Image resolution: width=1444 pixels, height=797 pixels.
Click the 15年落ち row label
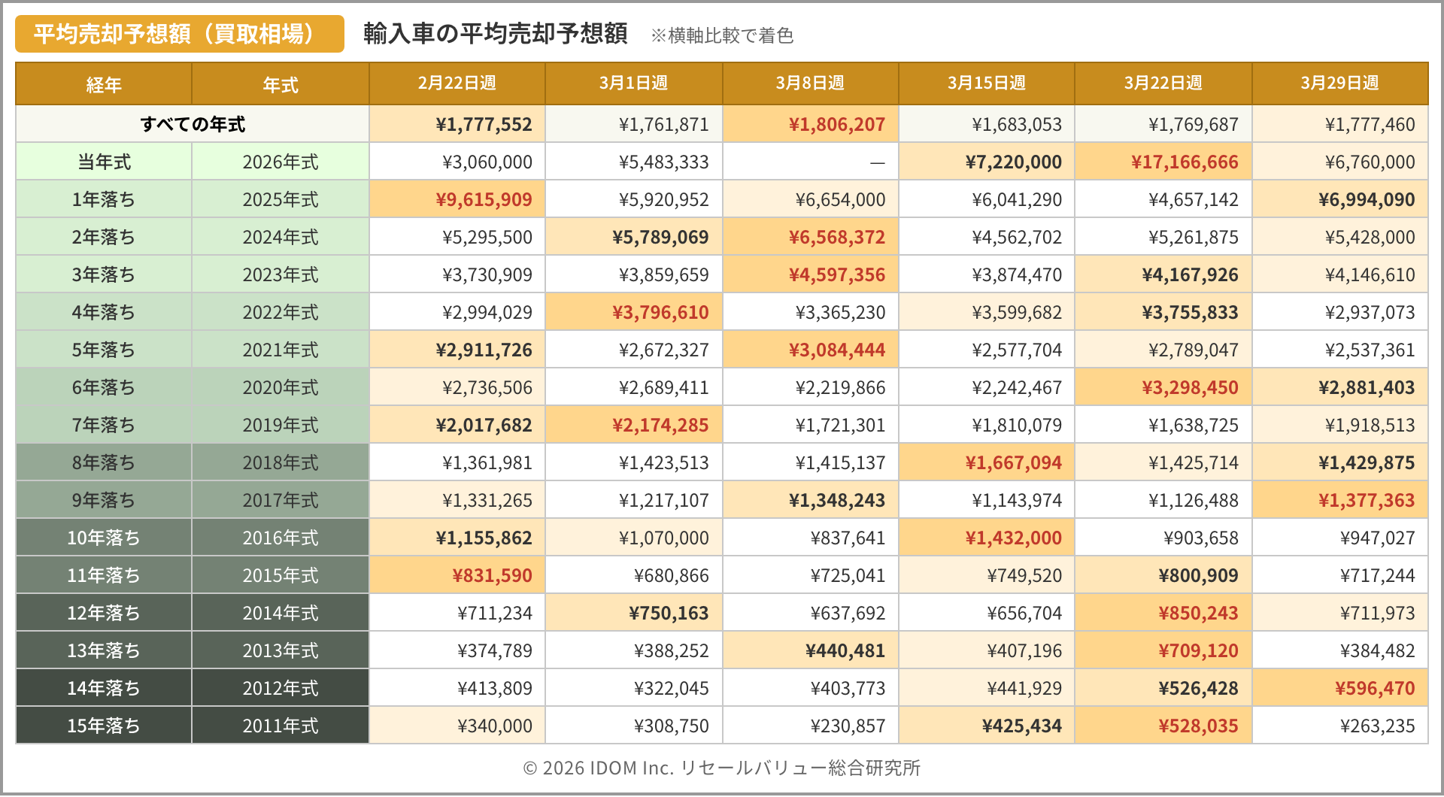[x=104, y=726]
